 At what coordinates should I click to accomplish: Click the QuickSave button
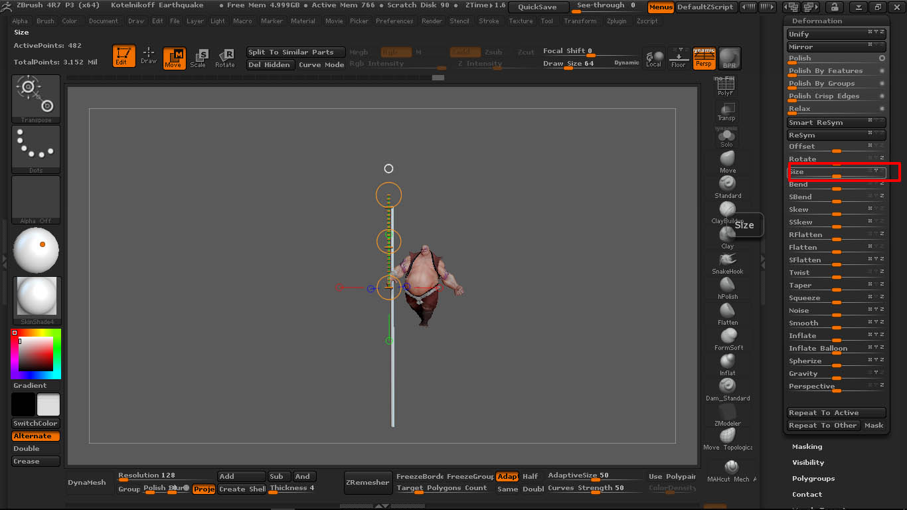[x=539, y=7]
